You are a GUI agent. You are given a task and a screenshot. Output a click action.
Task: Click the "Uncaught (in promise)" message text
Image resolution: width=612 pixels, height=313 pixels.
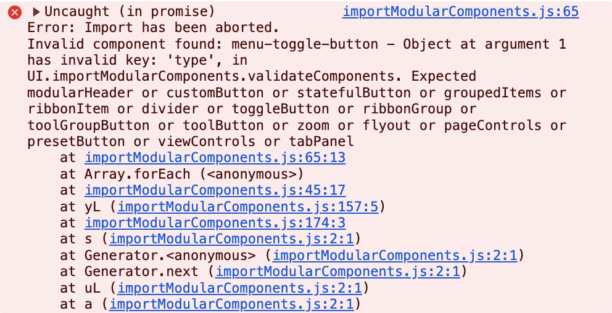pyautogui.click(x=130, y=12)
